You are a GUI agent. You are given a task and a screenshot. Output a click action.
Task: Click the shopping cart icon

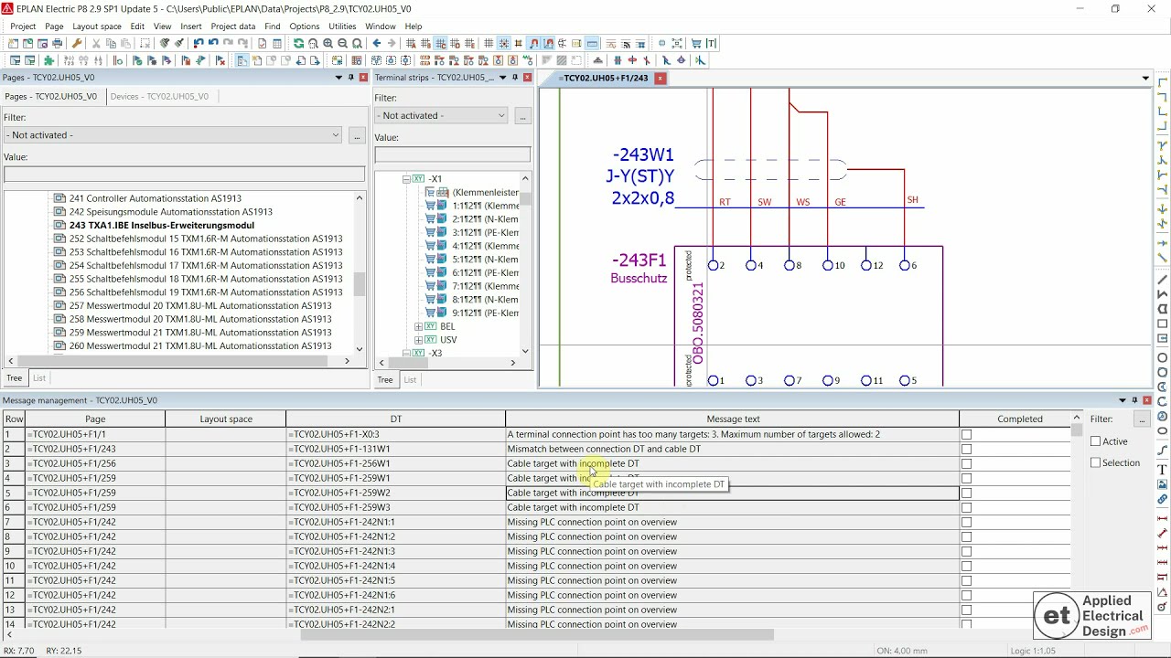pyautogui.click(x=696, y=44)
